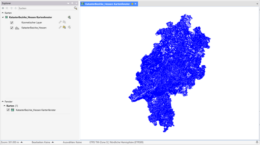
Task: Click the pencil icon on Kosmetischer Layer row
Action: pyautogui.click(x=60, y=22)
